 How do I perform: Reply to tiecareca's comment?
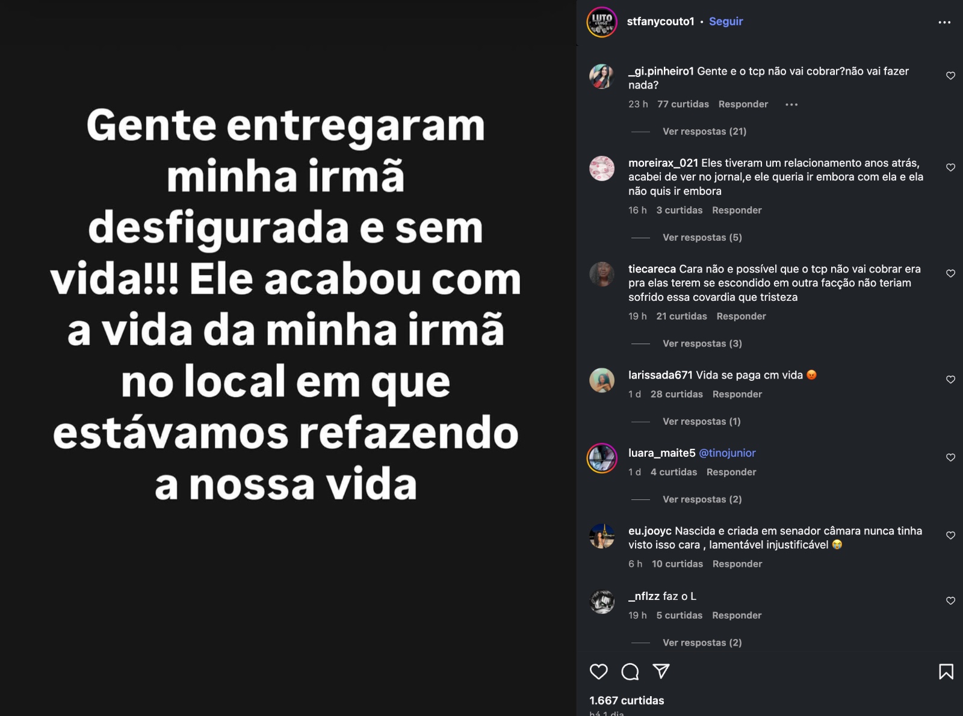(741, 316)
